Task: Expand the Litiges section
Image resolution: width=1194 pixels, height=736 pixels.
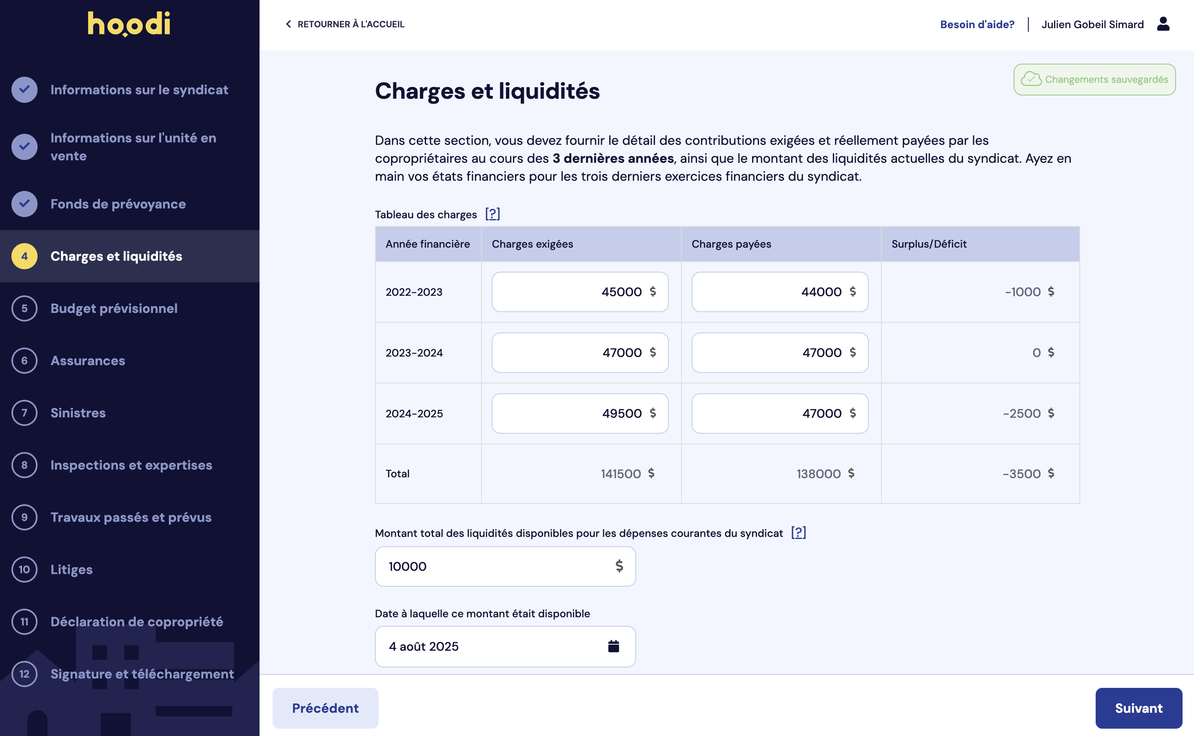Action: tap(71, 570)
